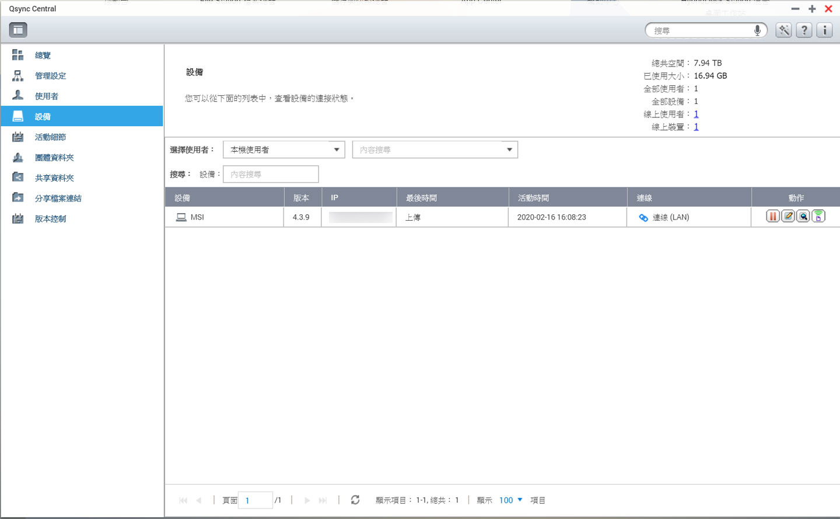Sort by the IP column header
This screenshot has height=519, width=840.
359,197
